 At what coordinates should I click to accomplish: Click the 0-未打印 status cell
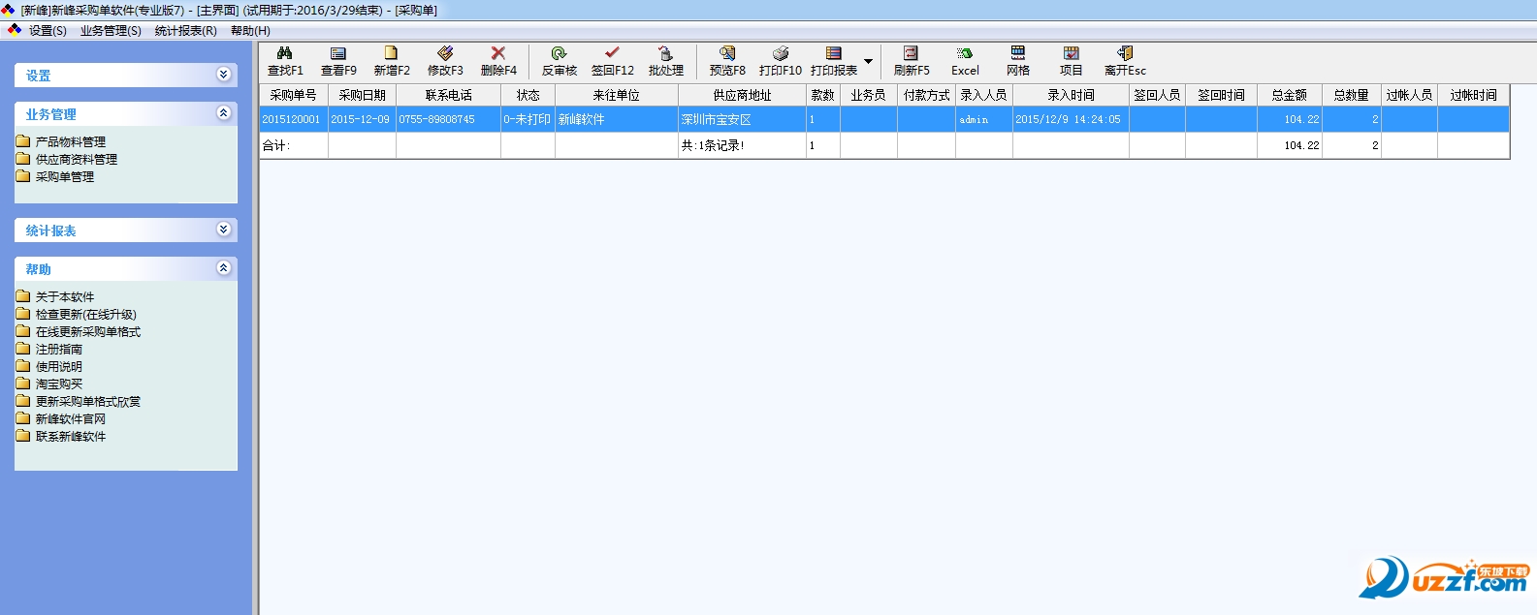point(528,119)
